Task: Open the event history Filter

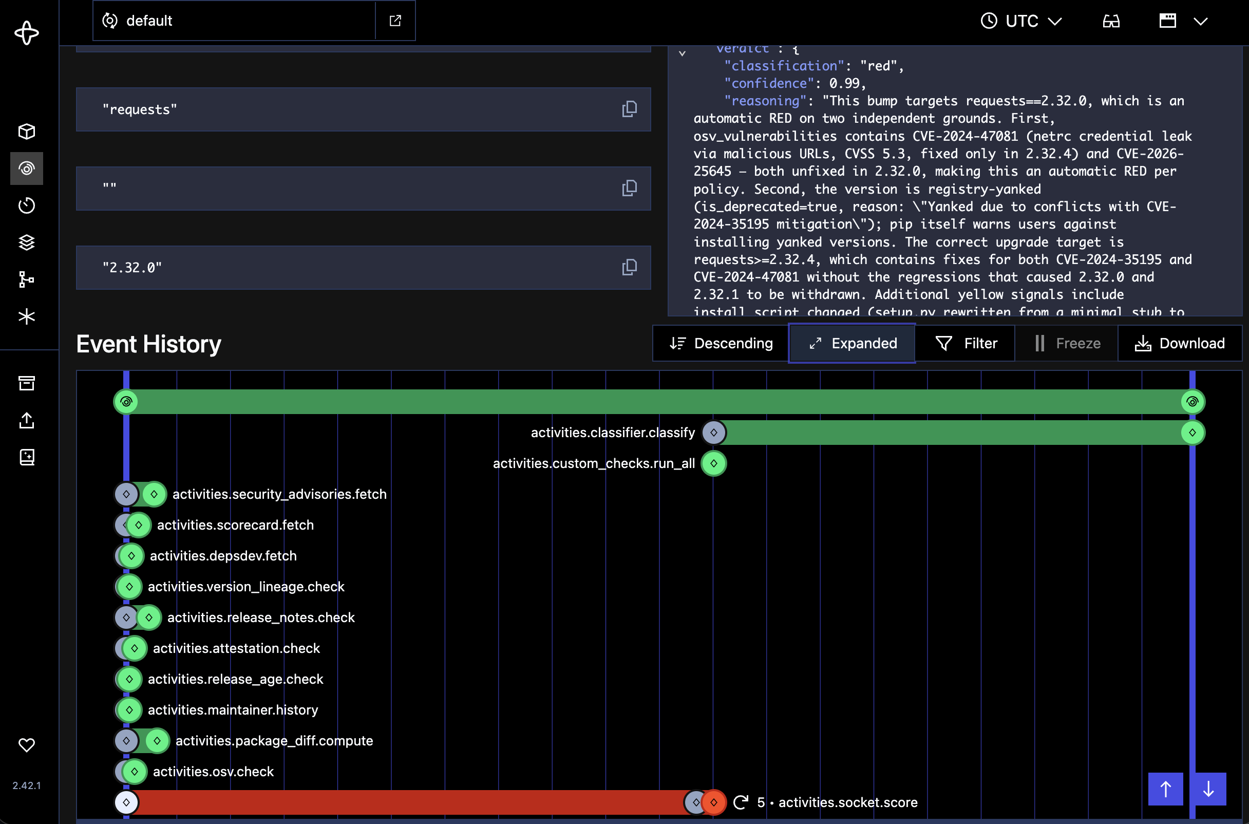Action: 966,343
